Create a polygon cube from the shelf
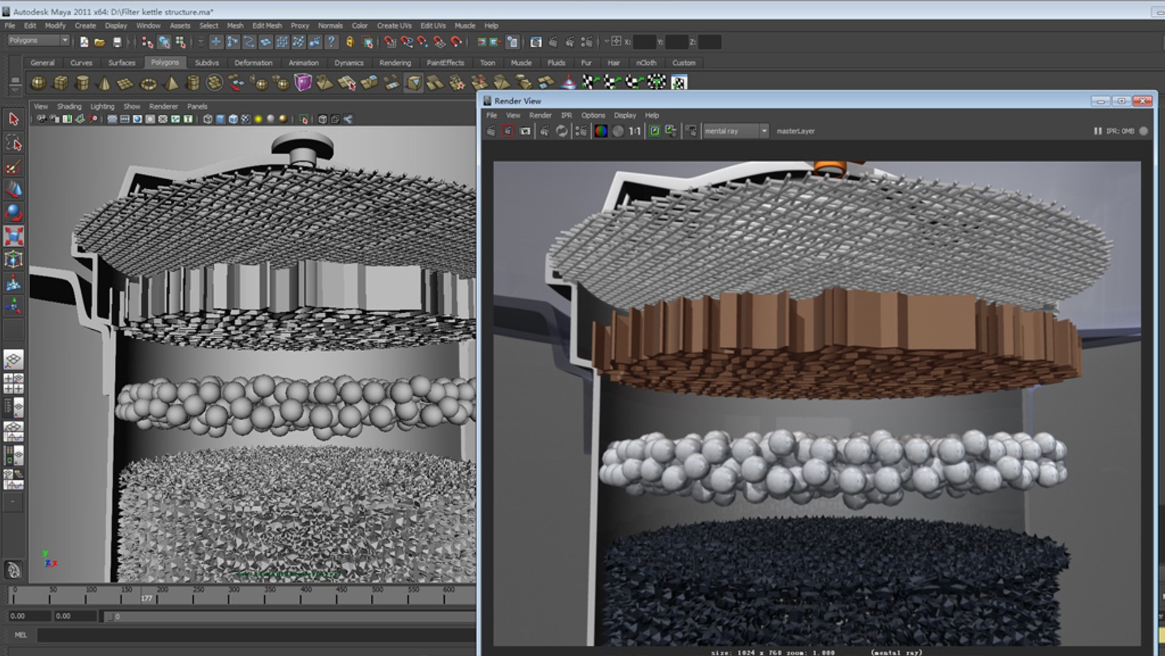 tap(61, 83)
